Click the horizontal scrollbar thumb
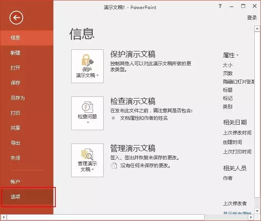261x221 pixels. pyautogui.click(x=106, y=217)
